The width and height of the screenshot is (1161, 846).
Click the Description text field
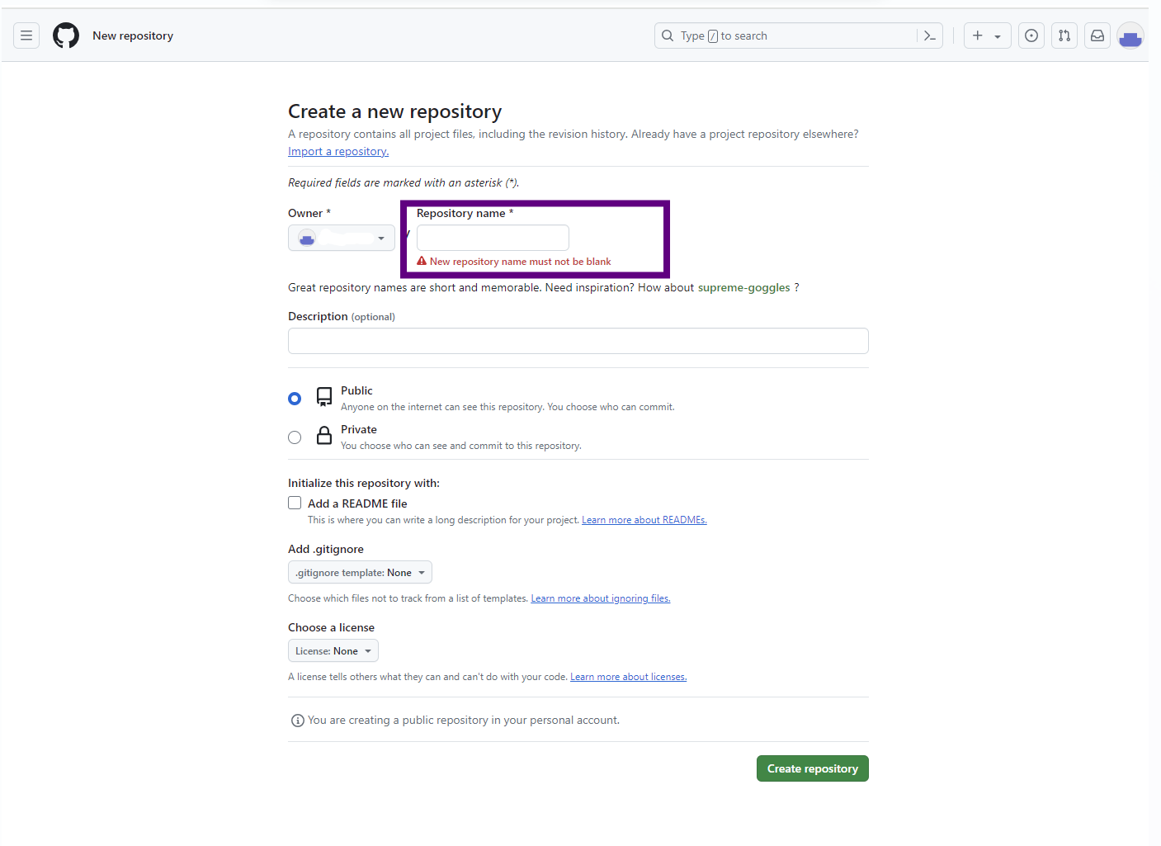578,341
